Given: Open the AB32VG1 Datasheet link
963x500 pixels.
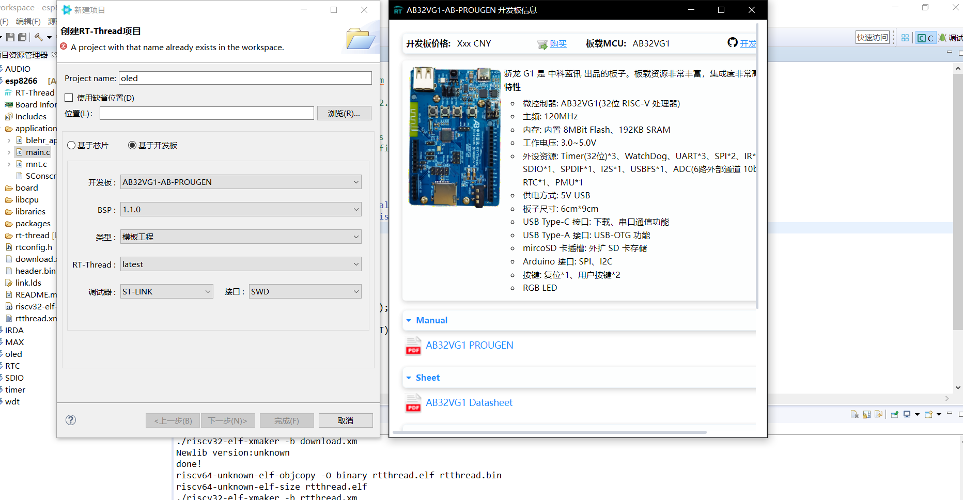Looking at the screenshot, I should (468, 402).
